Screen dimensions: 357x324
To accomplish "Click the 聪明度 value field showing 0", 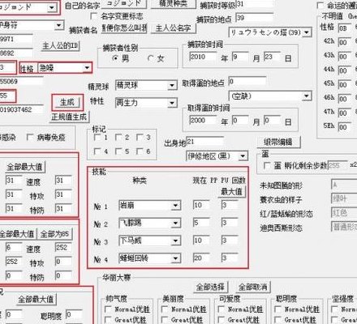I will point(74,315).
